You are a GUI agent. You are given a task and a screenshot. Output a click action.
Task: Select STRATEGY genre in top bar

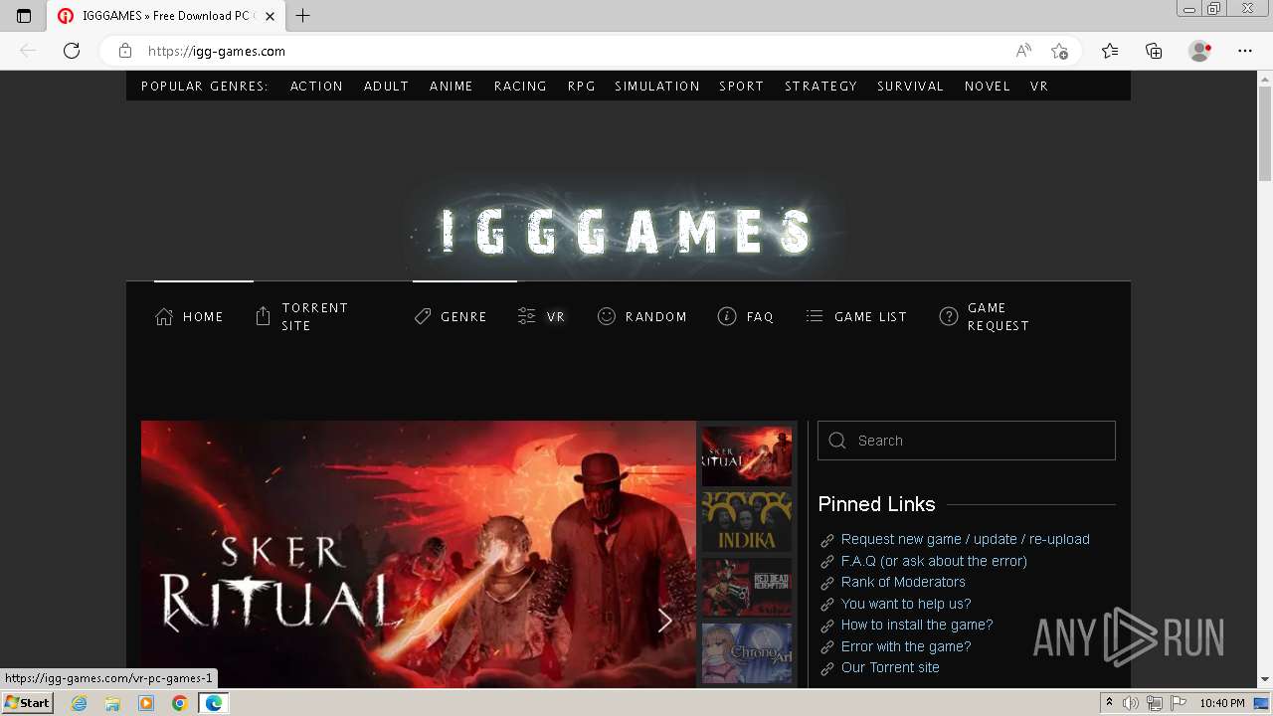(820, 87)
